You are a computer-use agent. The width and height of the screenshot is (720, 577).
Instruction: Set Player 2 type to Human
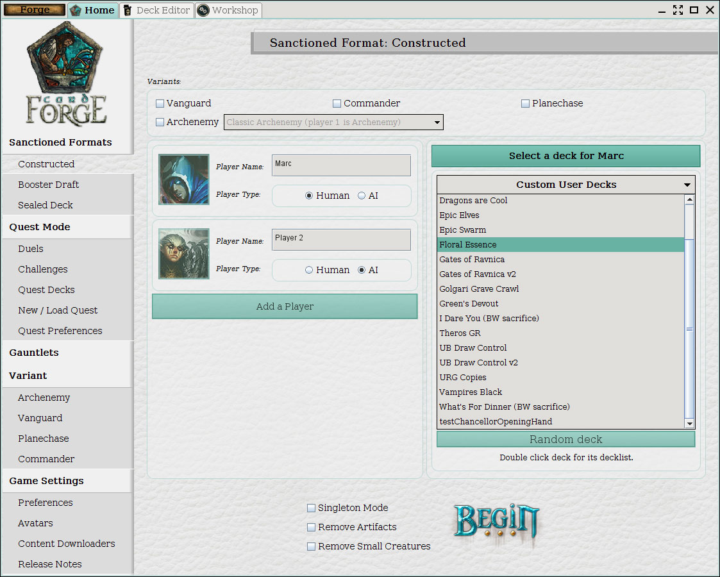pyautogui.click(x=310, y=270)
